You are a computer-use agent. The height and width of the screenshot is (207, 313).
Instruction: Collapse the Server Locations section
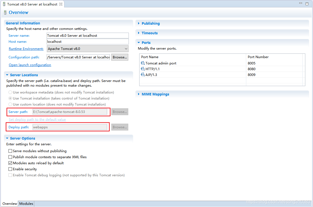point(7,75)
